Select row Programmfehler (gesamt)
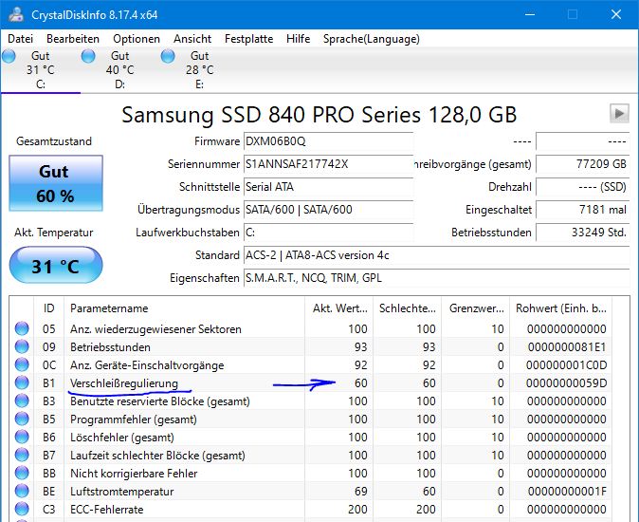 311,419
